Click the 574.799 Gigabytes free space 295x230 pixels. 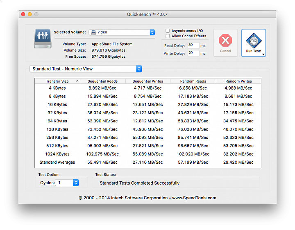(109, 56)
